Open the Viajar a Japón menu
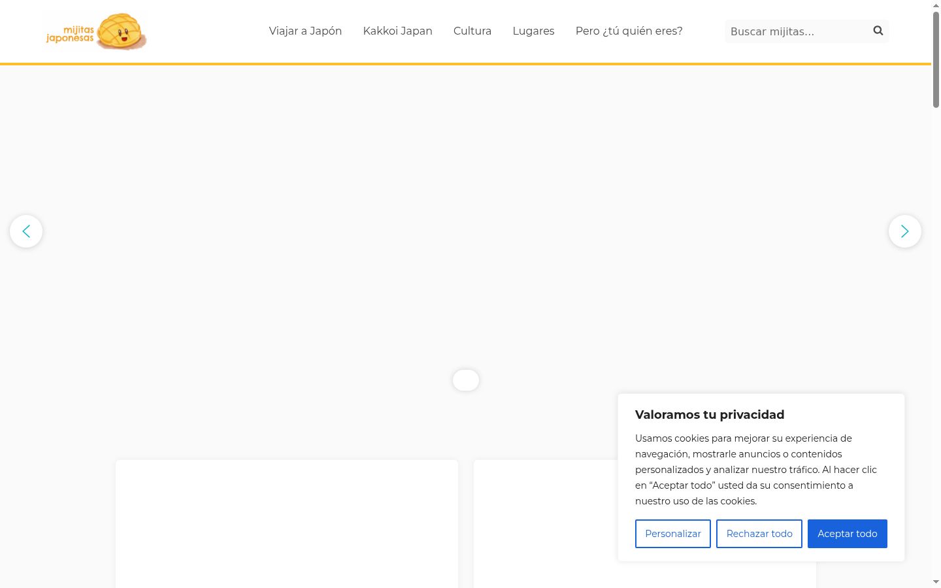The height and width of the screenshot is (588, 941). point(305,31)
